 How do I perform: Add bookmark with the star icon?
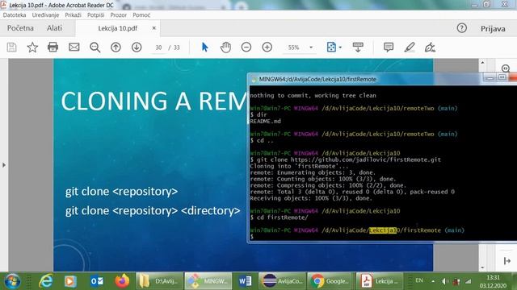[32, 48]
